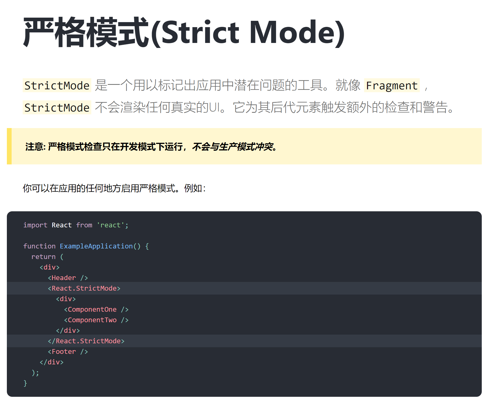Click the Header component tag
This screenshot has width=491, height=401.
[x=68, y=277]
